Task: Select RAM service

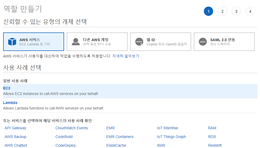Action: pyautogui.click(x=212, y=128)
